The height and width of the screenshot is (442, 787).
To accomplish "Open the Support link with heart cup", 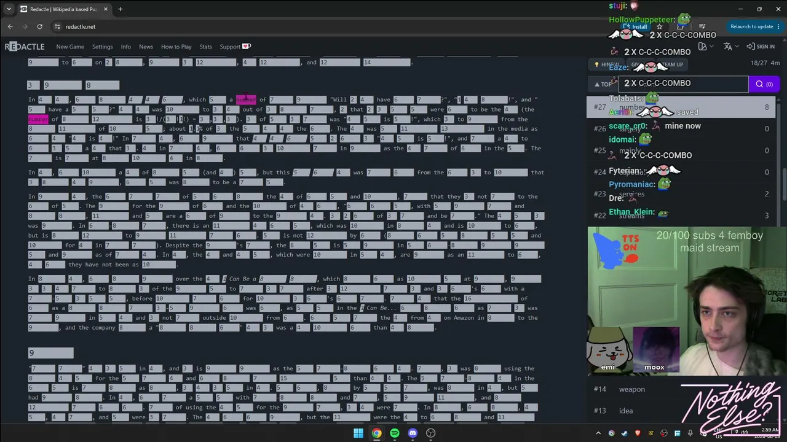I will click(235, 47).
